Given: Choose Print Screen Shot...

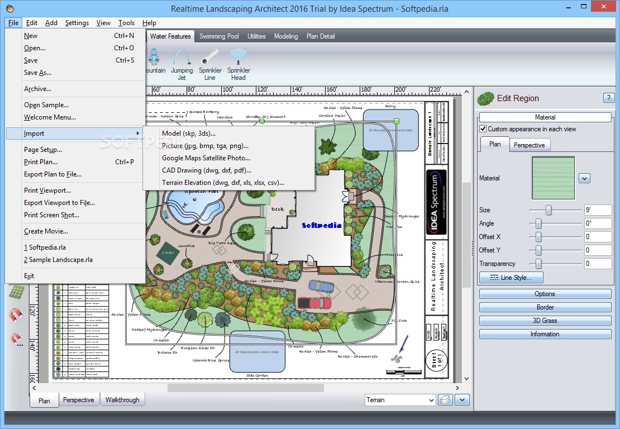Looking at the screenshot, I should [x=75, y=214].
